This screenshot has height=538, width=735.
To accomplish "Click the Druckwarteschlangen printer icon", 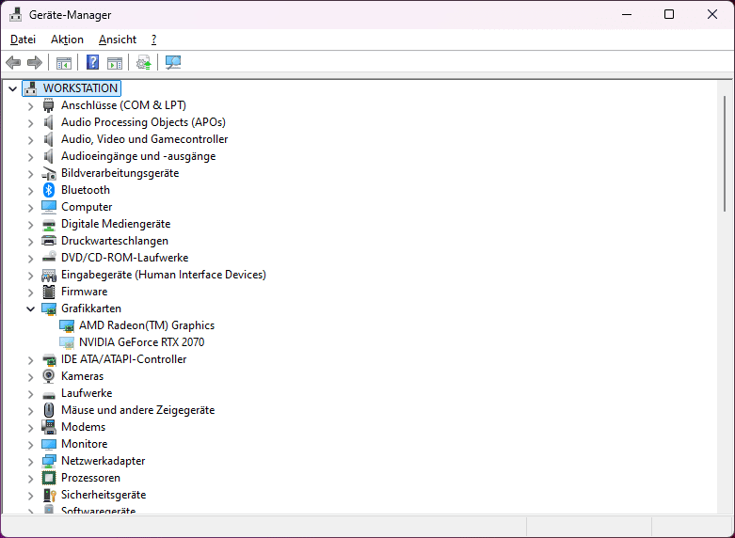I will 49,241.
